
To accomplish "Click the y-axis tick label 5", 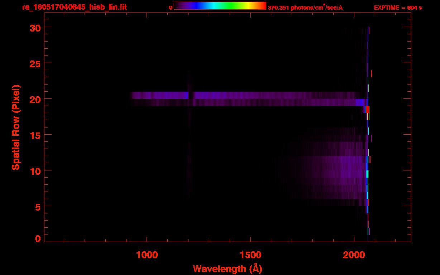I will click(38, 207).
